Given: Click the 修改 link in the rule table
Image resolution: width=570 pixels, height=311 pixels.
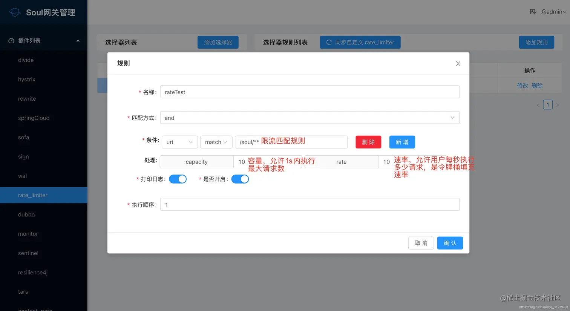Looking at the screenshot, I should (522, 86).
